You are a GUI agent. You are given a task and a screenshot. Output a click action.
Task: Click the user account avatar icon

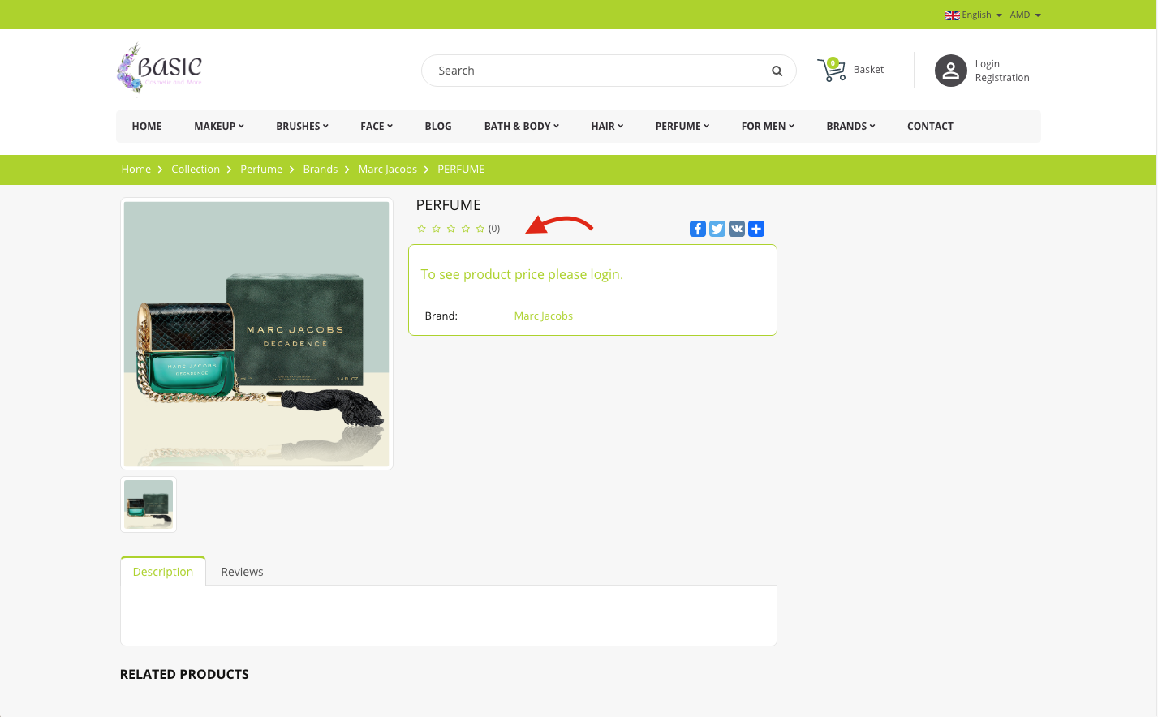tap(950, 71)
